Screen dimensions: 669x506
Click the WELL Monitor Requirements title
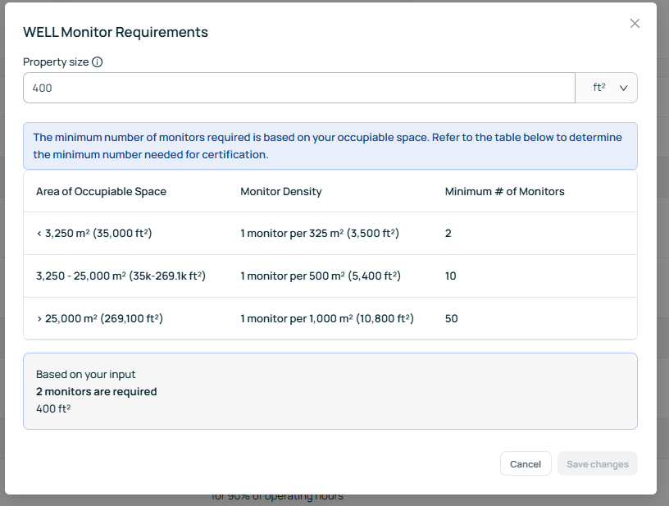coord(116,33)
